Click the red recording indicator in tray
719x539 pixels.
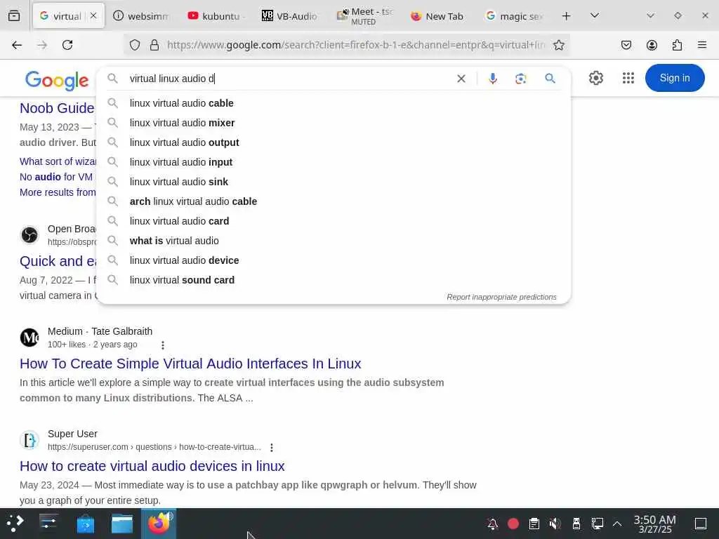(513, 524)
